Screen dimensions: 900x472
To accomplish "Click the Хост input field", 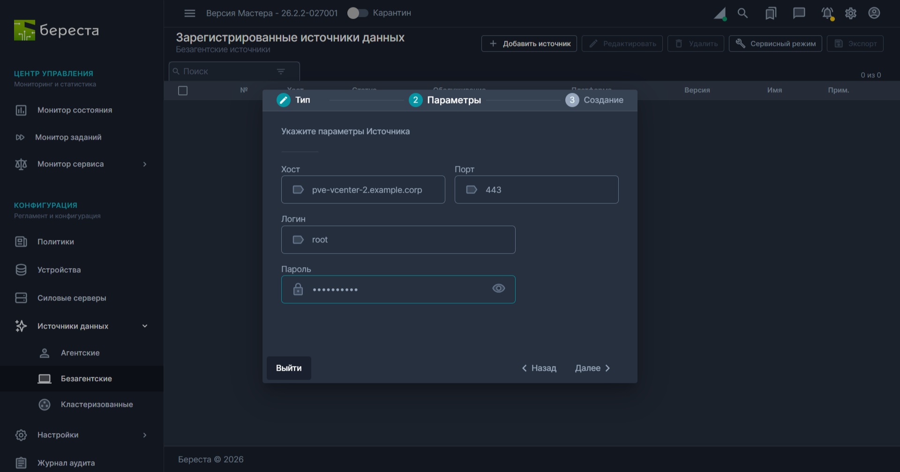I will click(363, 189).
